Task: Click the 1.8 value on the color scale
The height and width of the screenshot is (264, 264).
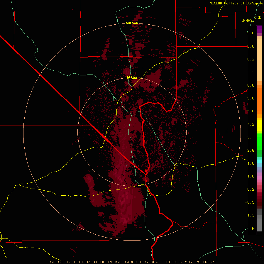Action: 251,163
